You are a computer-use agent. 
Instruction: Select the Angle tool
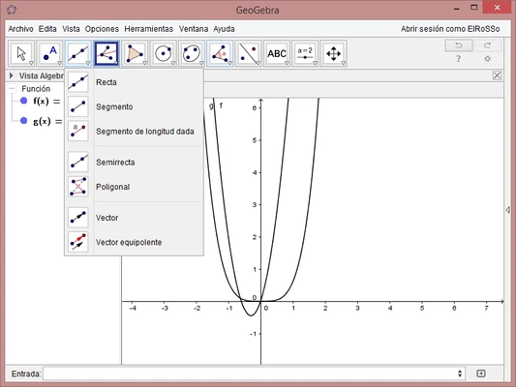pos(220,53)
